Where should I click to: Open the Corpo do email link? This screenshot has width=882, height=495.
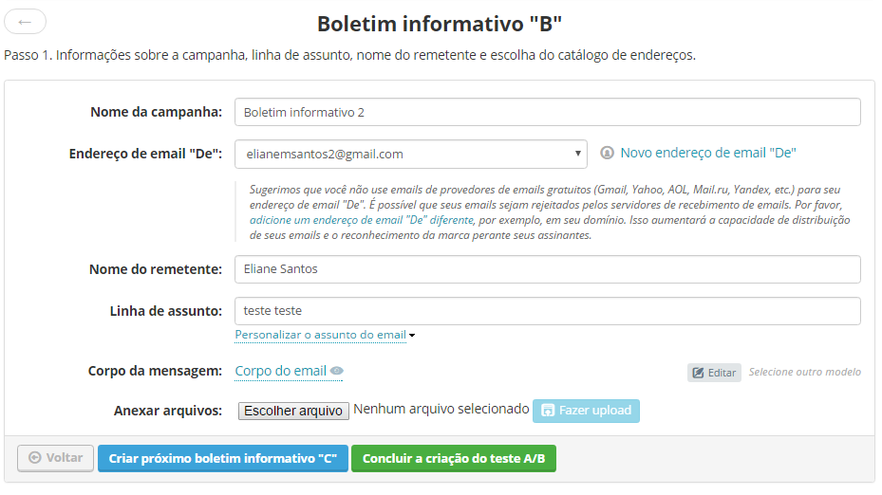(281, 372)
